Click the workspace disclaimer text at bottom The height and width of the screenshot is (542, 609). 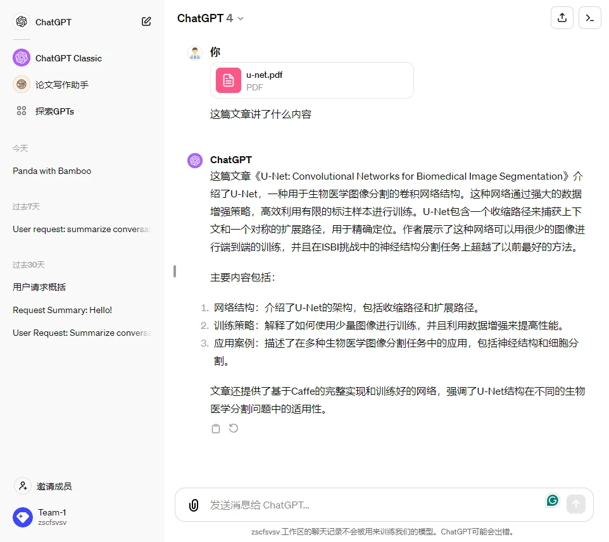[x=382, y=531]
